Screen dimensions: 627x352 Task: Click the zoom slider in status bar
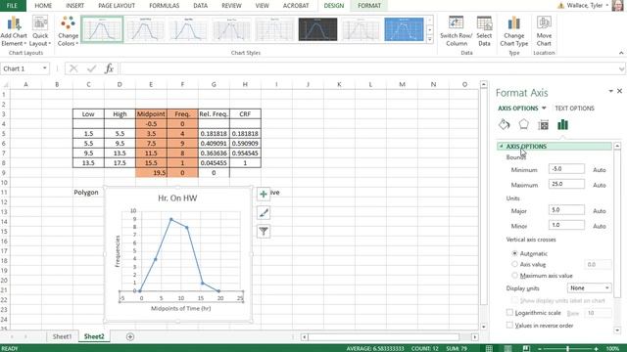(567, 348)
